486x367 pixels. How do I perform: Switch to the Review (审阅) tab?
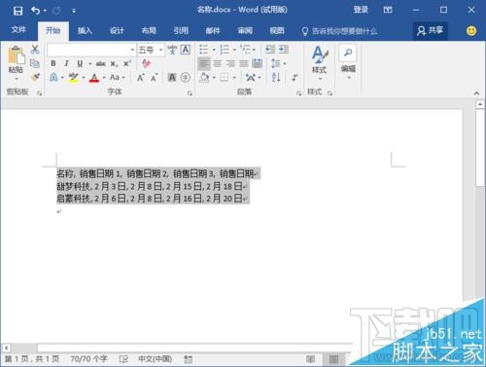coord(245,31)
